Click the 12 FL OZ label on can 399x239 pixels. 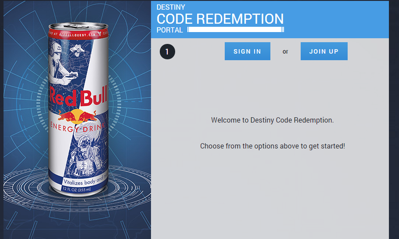click(x=76, y=189)
